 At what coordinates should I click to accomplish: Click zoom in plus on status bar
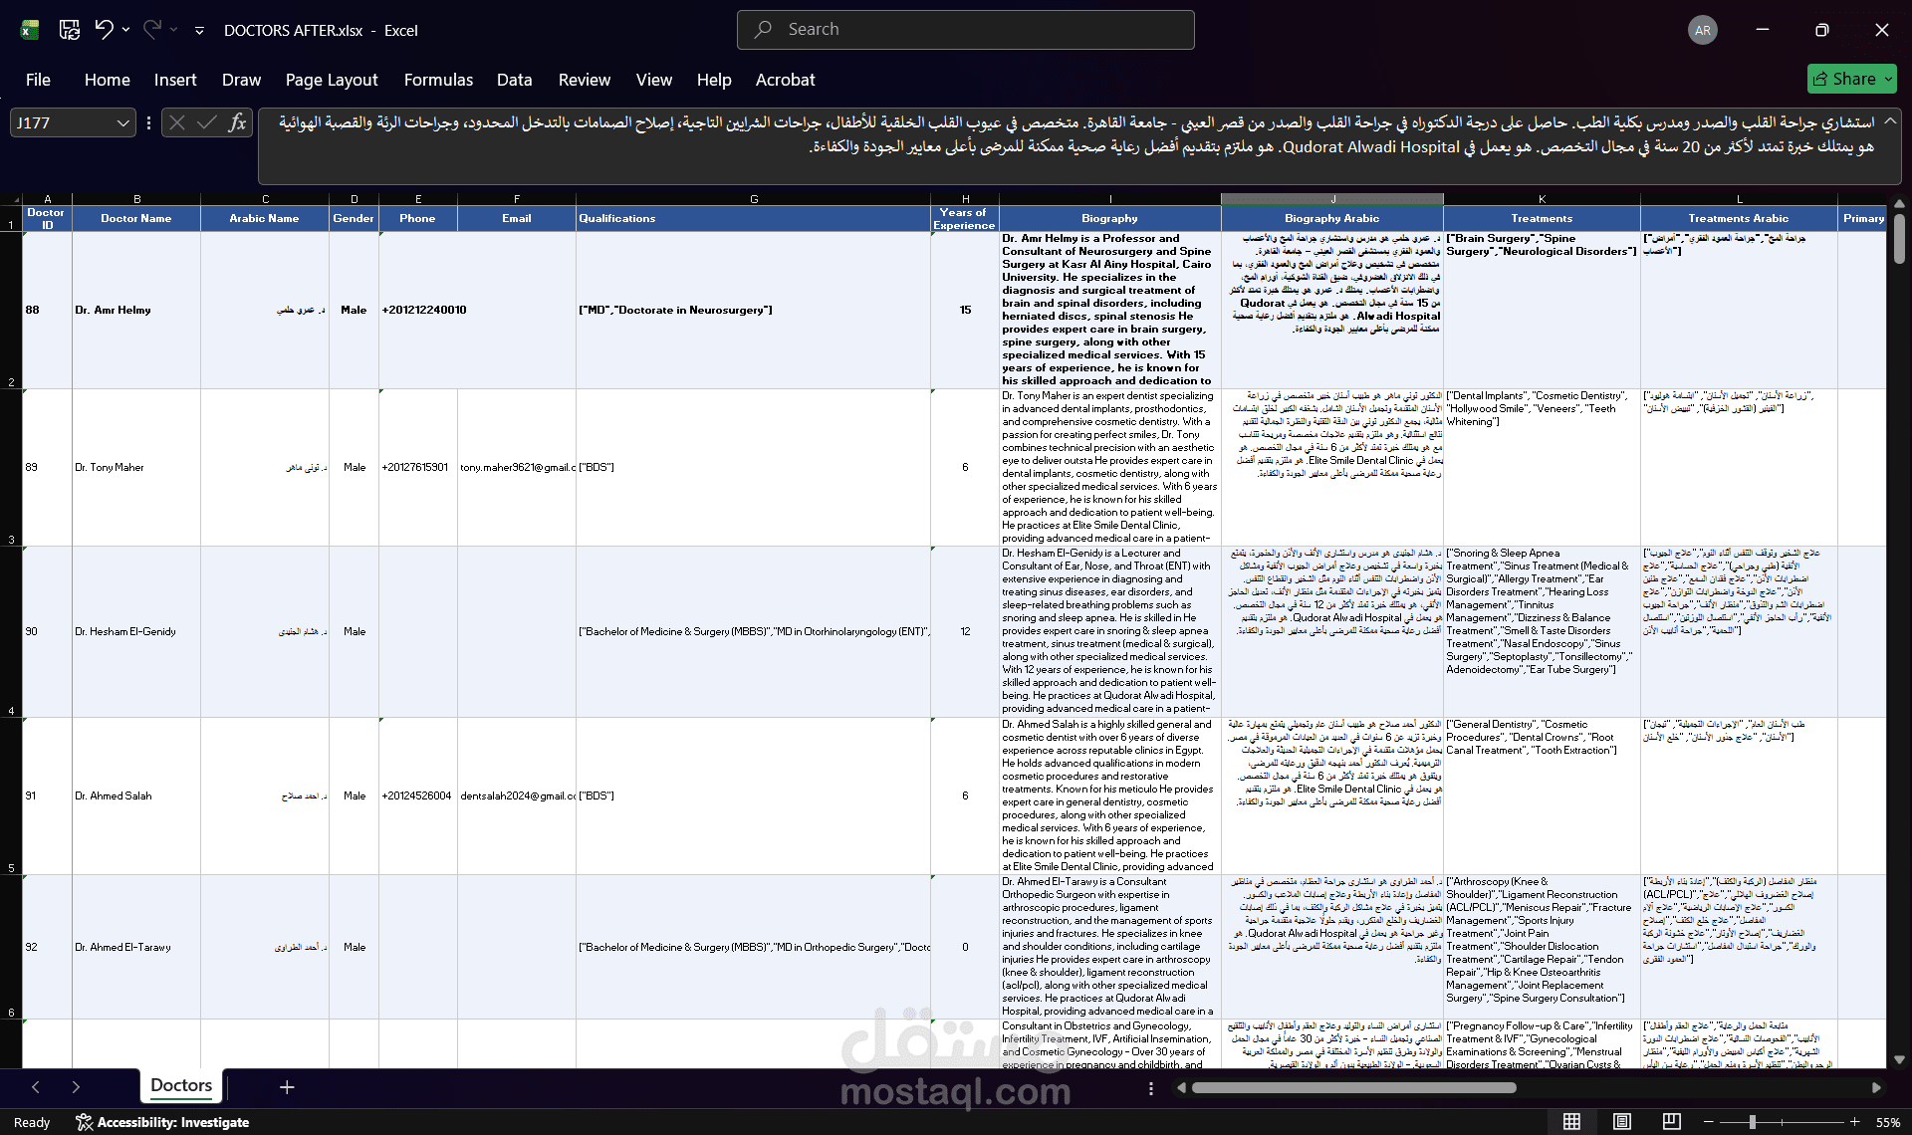click(1854, 1122)
